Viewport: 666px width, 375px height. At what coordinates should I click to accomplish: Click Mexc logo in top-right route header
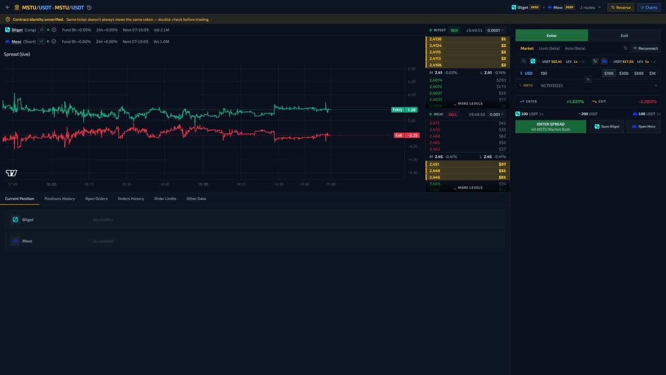(x=549, y=7)
